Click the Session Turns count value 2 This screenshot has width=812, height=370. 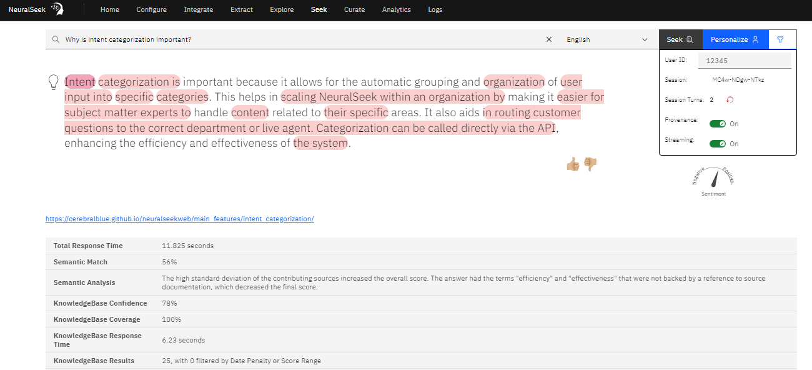711,100
